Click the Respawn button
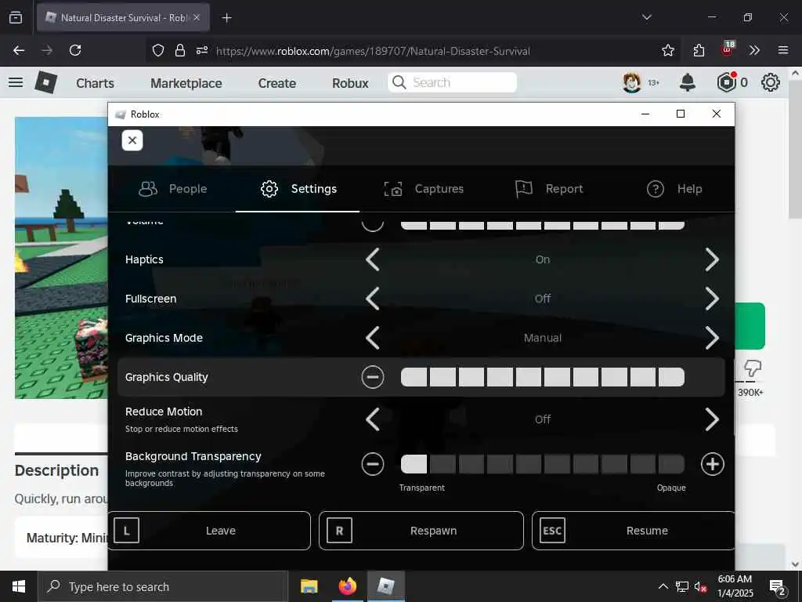The height and width of the screenshot is (602, 802). click(421, 531)
